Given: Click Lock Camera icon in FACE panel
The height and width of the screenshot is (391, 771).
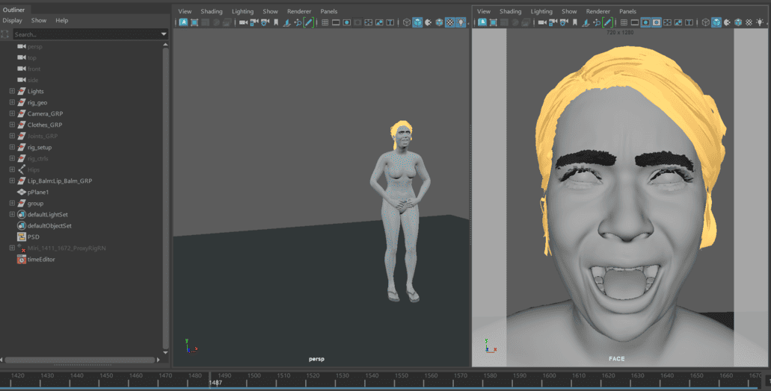Looking at the screenshot, I should click(x=553, y=22).
